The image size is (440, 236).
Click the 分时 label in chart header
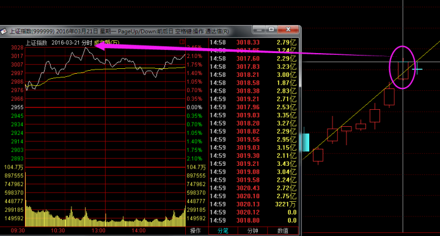(x=87, y=43)
